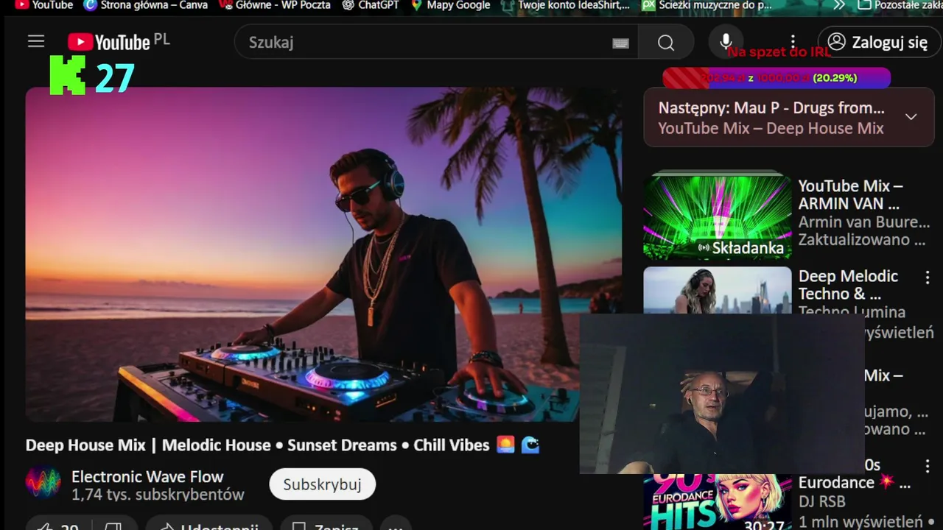Image resolution: width=943 pixels, height=530 pixels.
Task: Open the three-dot settings menu in header
Action: 793,42
